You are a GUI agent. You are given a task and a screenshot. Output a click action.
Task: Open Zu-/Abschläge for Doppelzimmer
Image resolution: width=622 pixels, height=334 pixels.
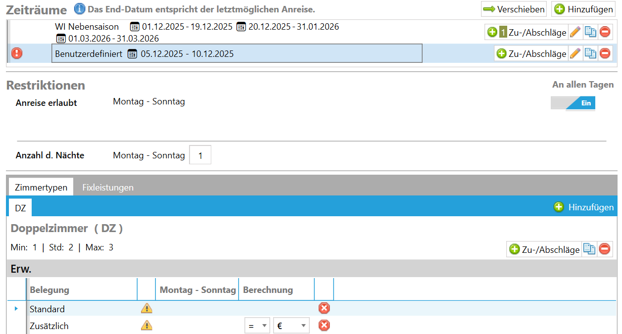(544, 249)
